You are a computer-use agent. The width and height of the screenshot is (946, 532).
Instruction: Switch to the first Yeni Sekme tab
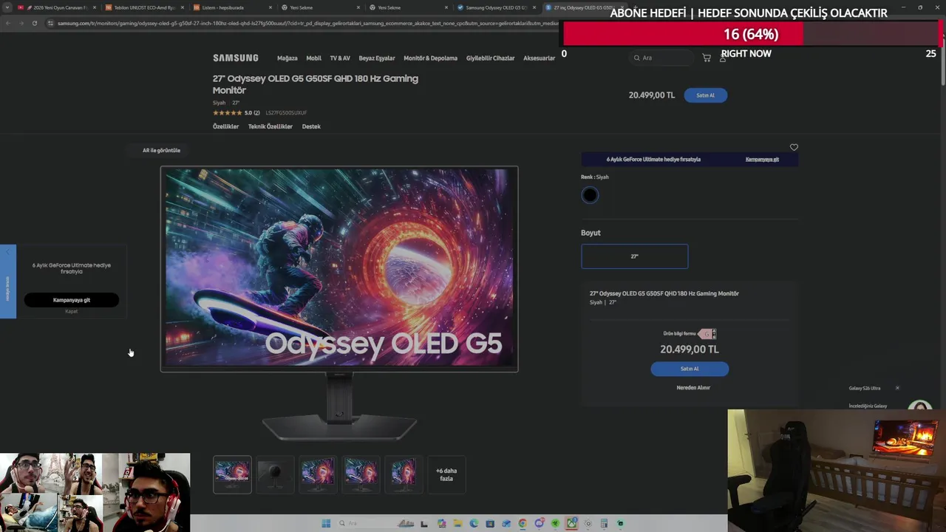click(321, 7)
